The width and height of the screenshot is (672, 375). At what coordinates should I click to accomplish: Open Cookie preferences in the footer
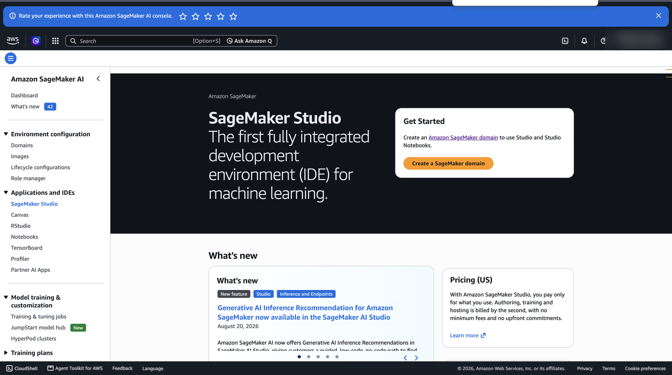click(x=645, y=368)
